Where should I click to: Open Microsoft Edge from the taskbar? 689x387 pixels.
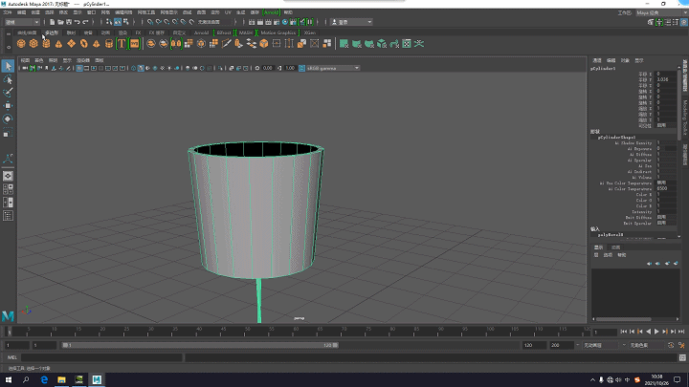pos(45,379)
